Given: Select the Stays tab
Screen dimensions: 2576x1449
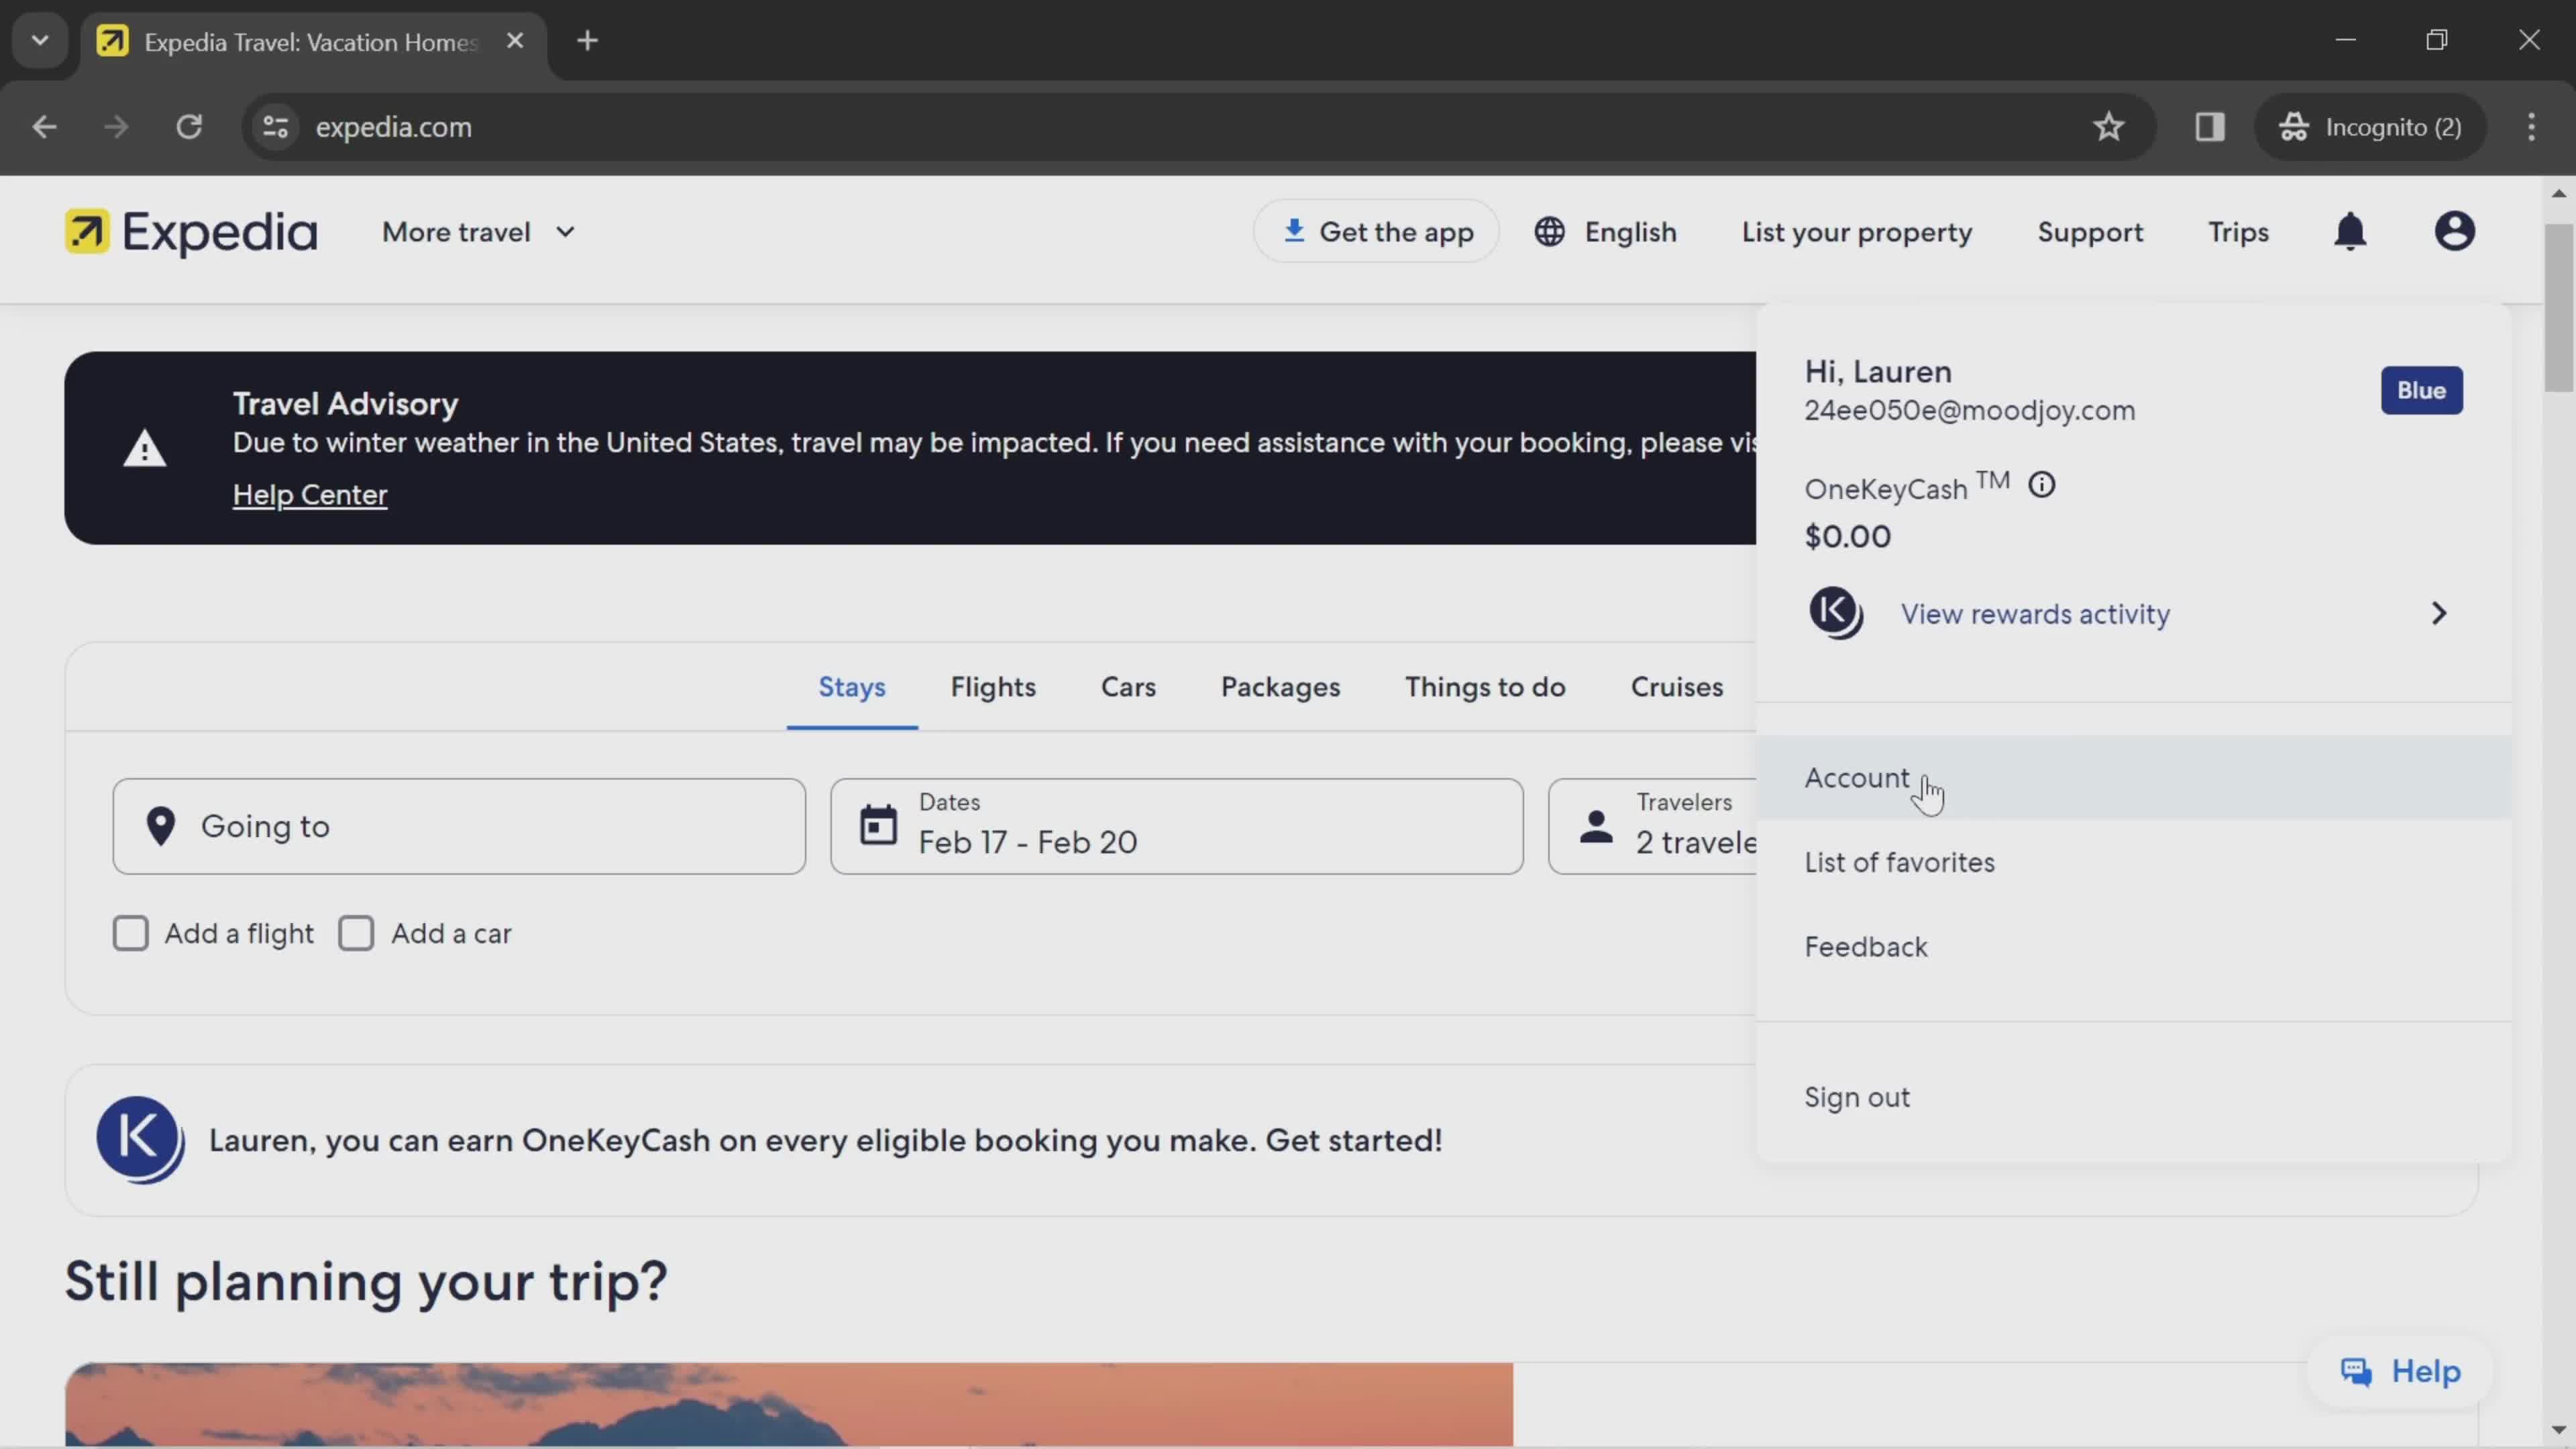Looking at the screenshot, I should [852, 687].
